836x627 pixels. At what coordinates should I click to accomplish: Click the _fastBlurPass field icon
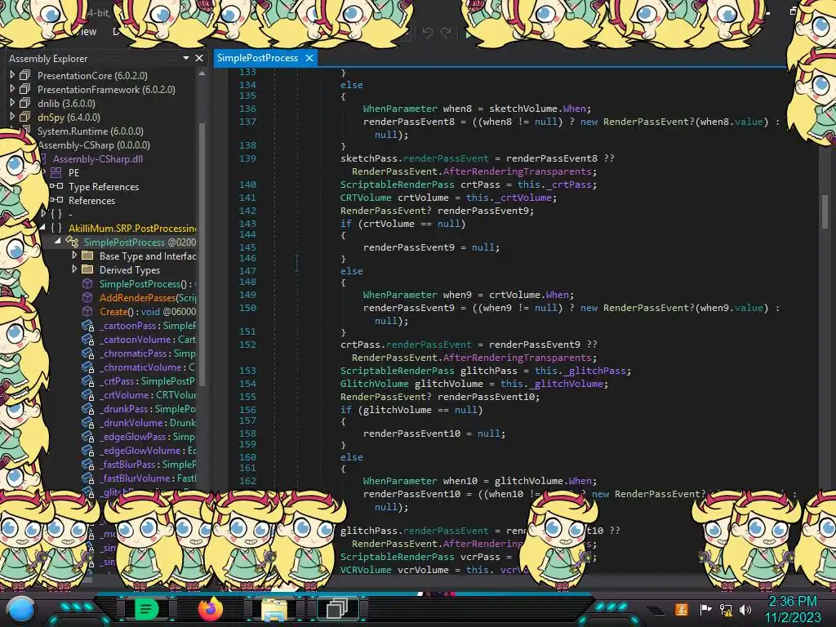coord(88,465)
